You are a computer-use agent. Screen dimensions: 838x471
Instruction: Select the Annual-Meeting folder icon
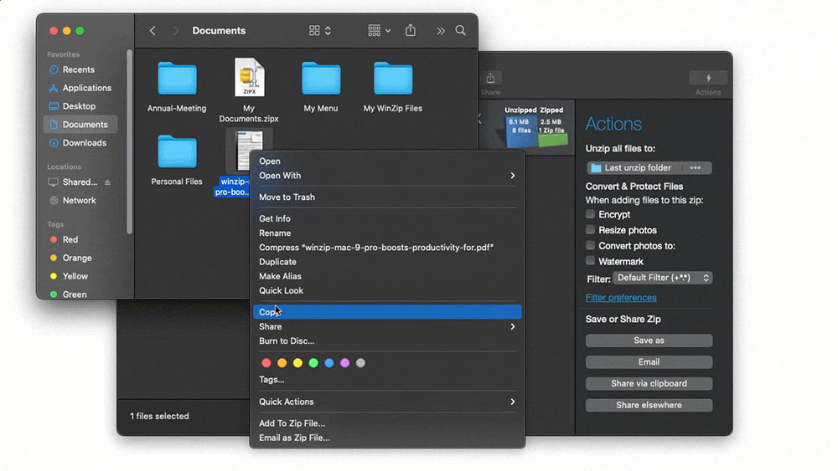tap(177, 79)
